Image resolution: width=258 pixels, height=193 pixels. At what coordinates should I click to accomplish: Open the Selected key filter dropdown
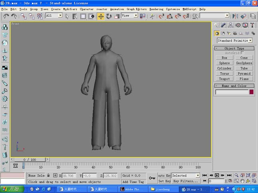click(x=186, y=175)
